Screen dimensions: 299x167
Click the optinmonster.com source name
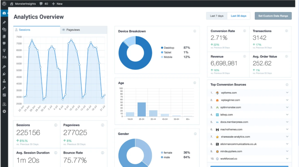click(231, 107)
